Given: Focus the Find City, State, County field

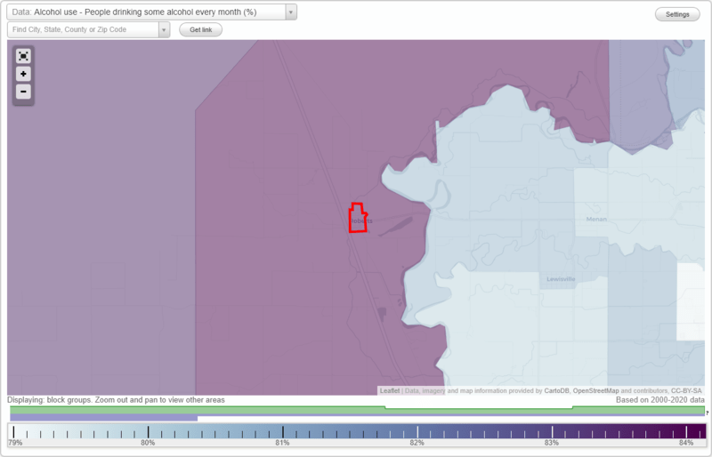Looking at the screenshot, I should pos(83,30).
